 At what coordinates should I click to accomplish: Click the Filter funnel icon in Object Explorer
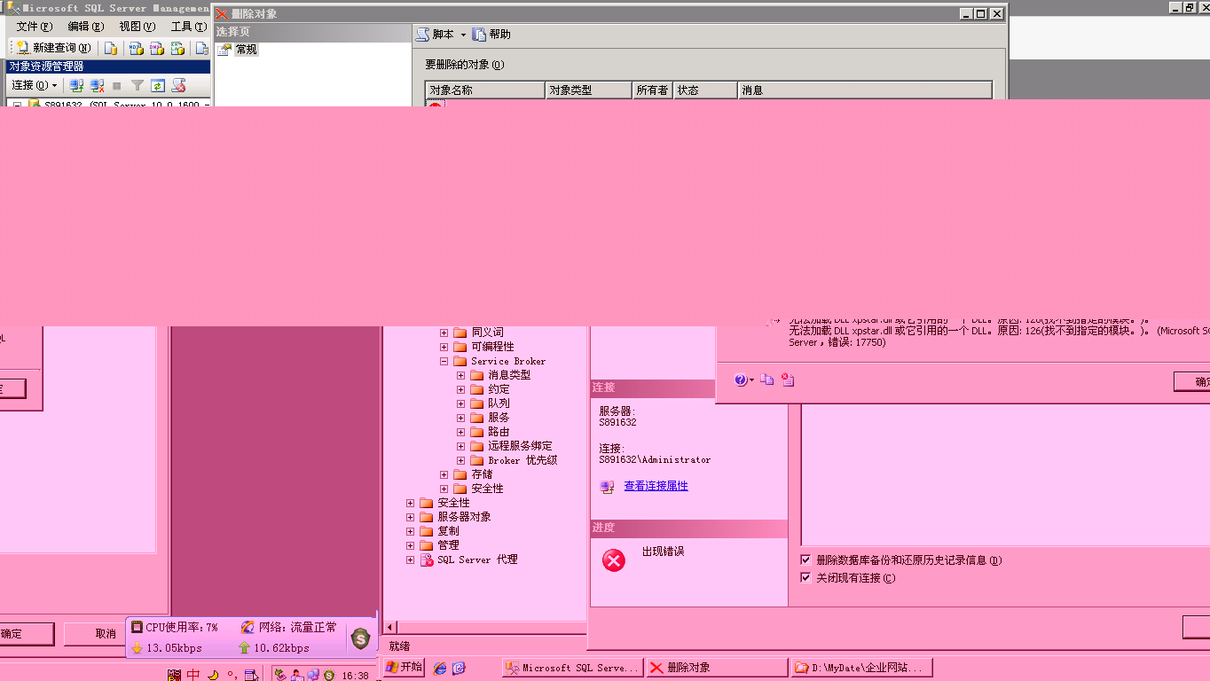(x=137, y=86)
